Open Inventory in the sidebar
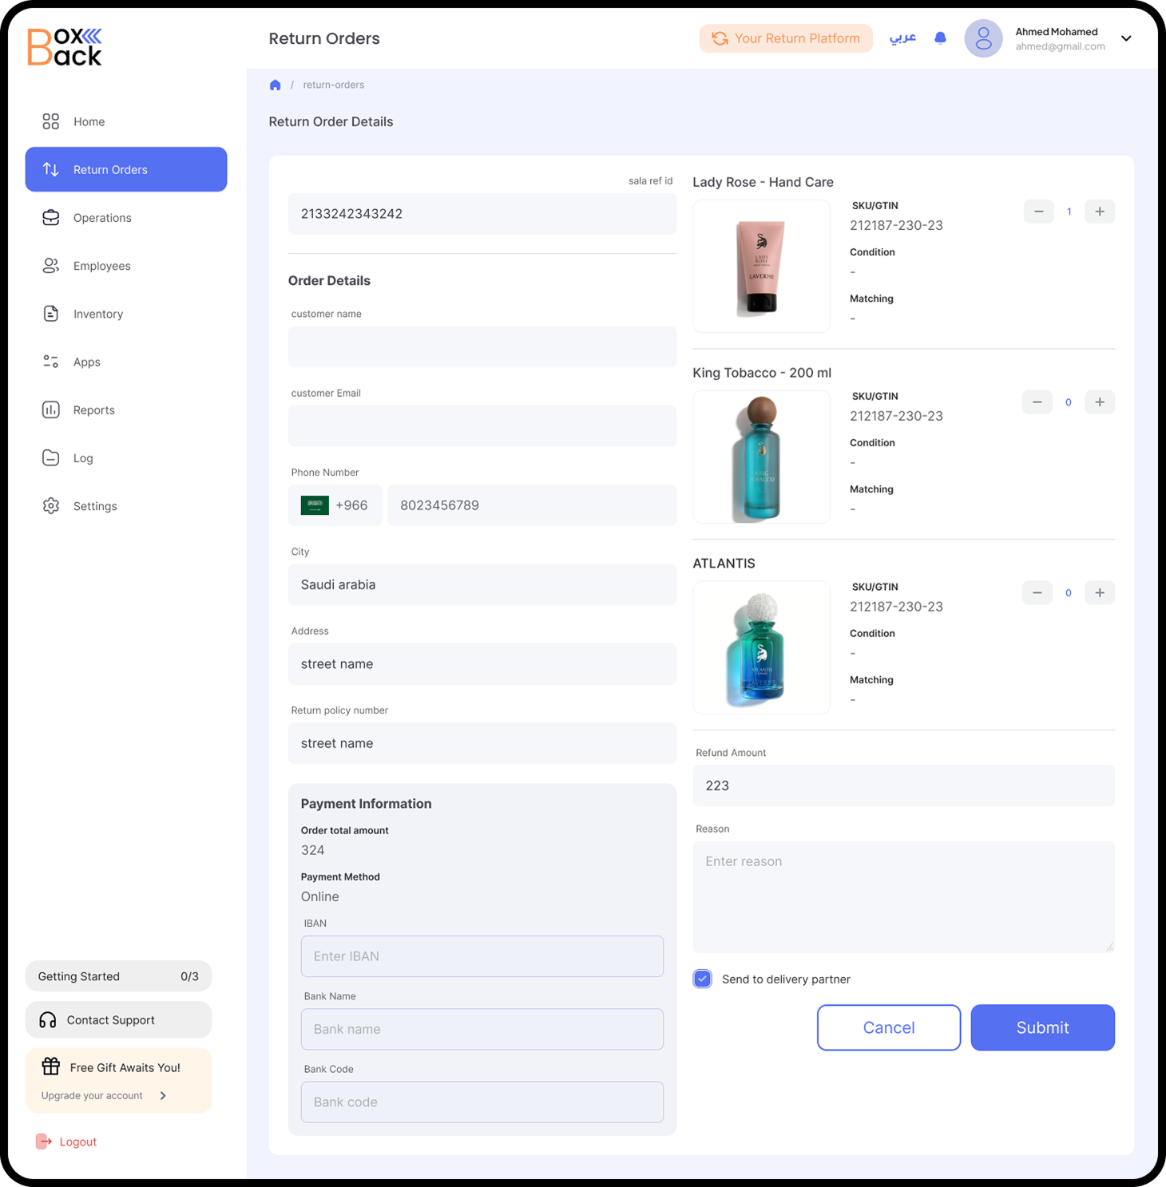This screenshot has height=1187, width=1166. 97,314
